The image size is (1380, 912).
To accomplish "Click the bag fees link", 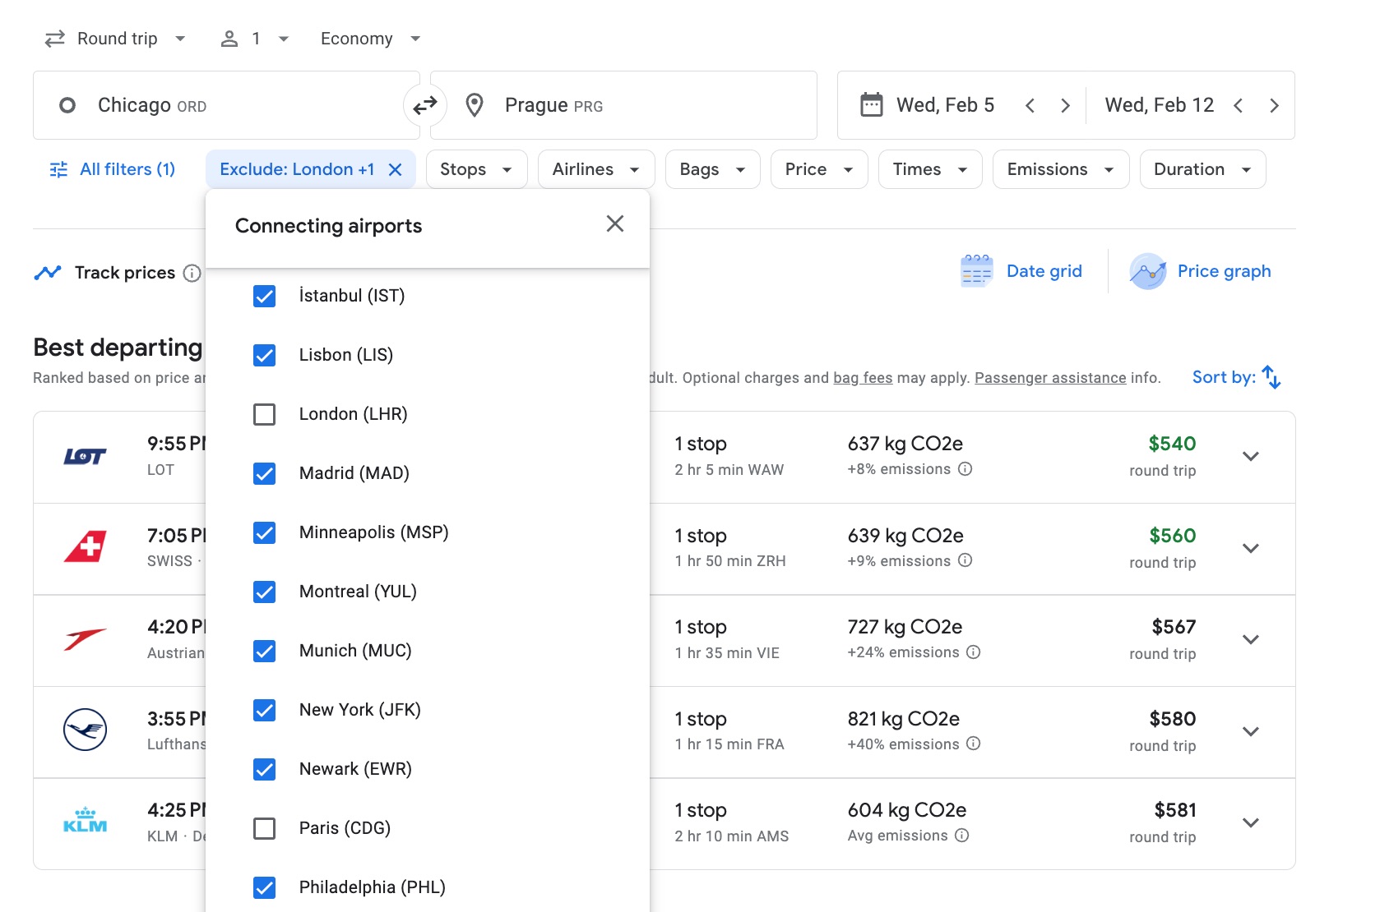I will coord(862,377).
